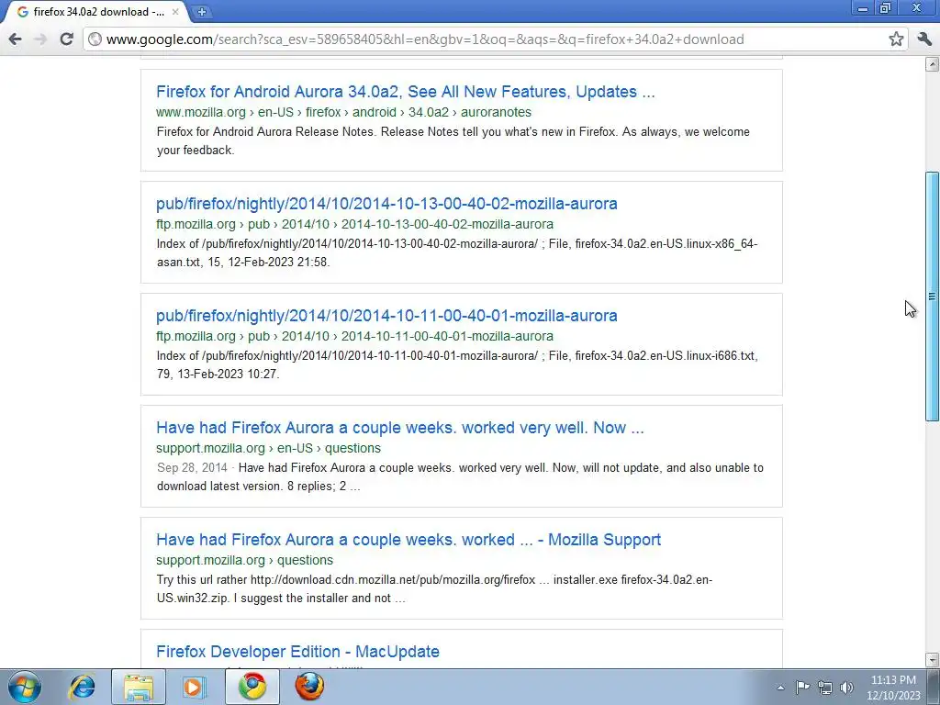Click the network tray icon
This screenshot has width=940, height=705.
pos(825,688)
